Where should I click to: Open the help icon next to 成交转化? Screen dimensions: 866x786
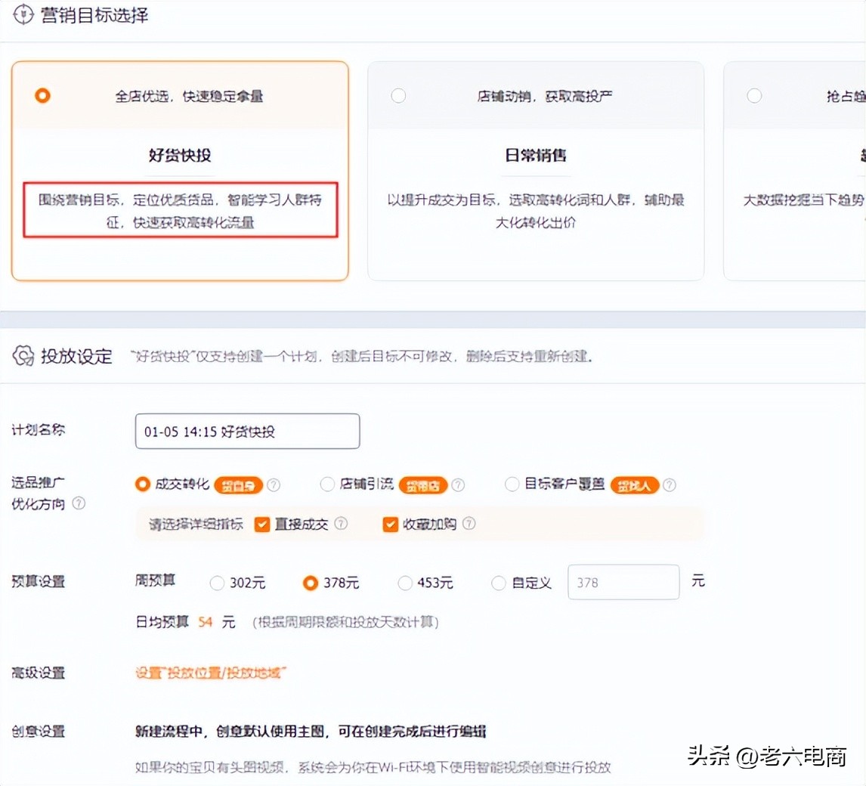pos(274,485)
